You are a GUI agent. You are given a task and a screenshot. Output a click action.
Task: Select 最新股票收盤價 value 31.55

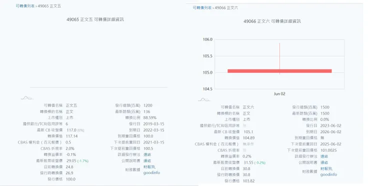[248, 163]
